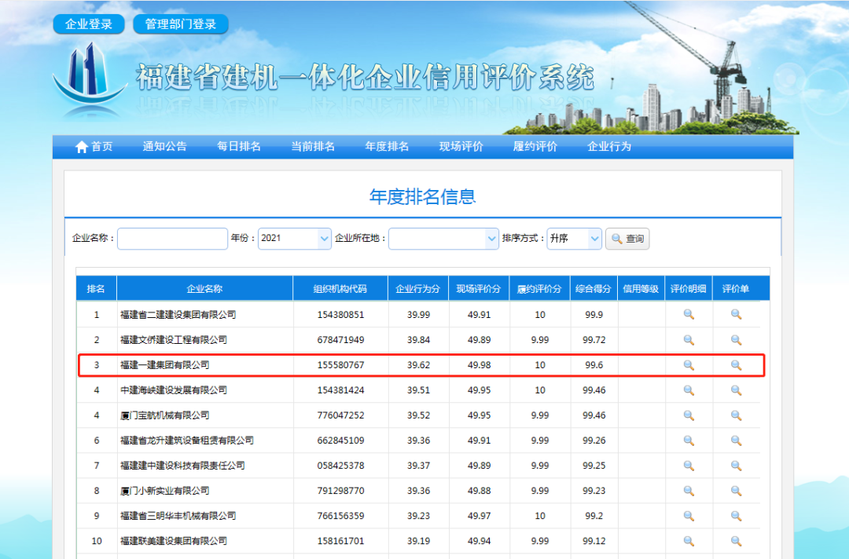
Task: View 评价明细 icon for 福建一建集团有限公司
Action: pyautogui.click(x=689, y=365)
